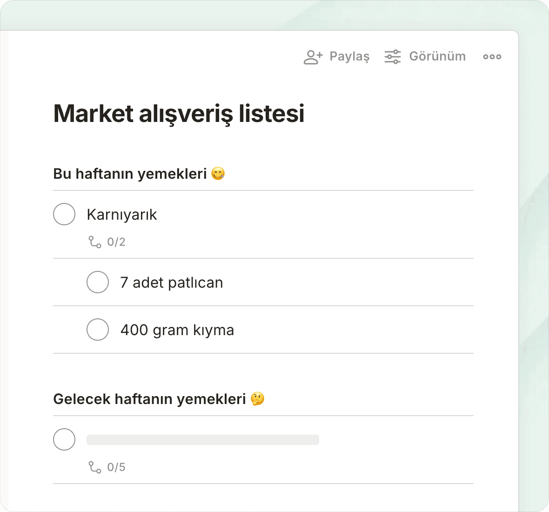The width and height of the screenshot is (549, 512).
Task: Click the subtask icon under Karnıyarık
Action: click(95, 242)
